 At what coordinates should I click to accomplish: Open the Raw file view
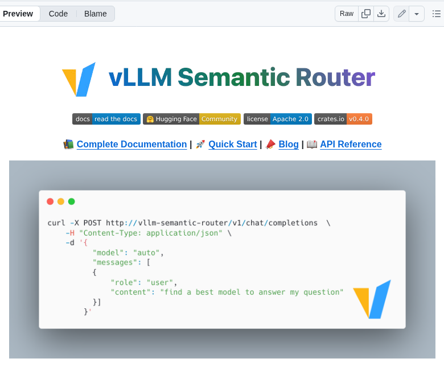click(347, 14)
